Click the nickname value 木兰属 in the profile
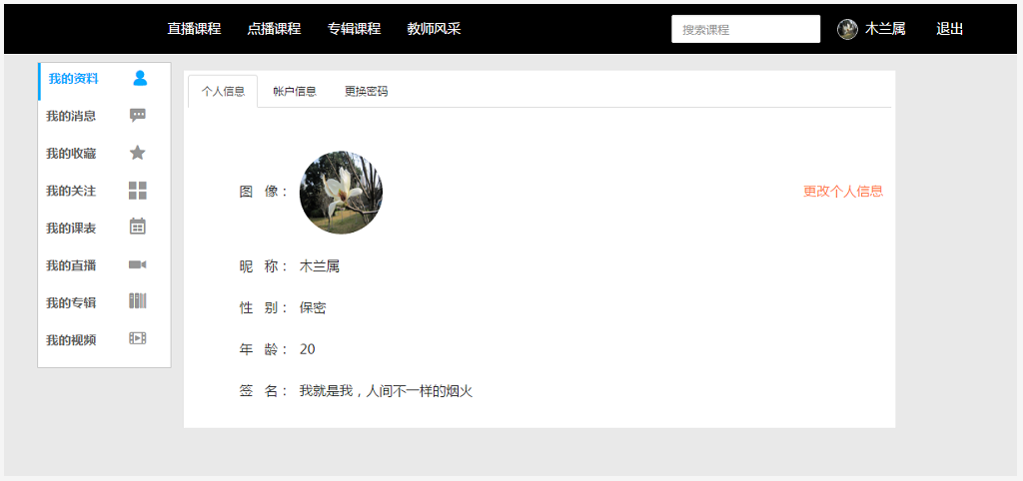 click(x=320, y=266)
